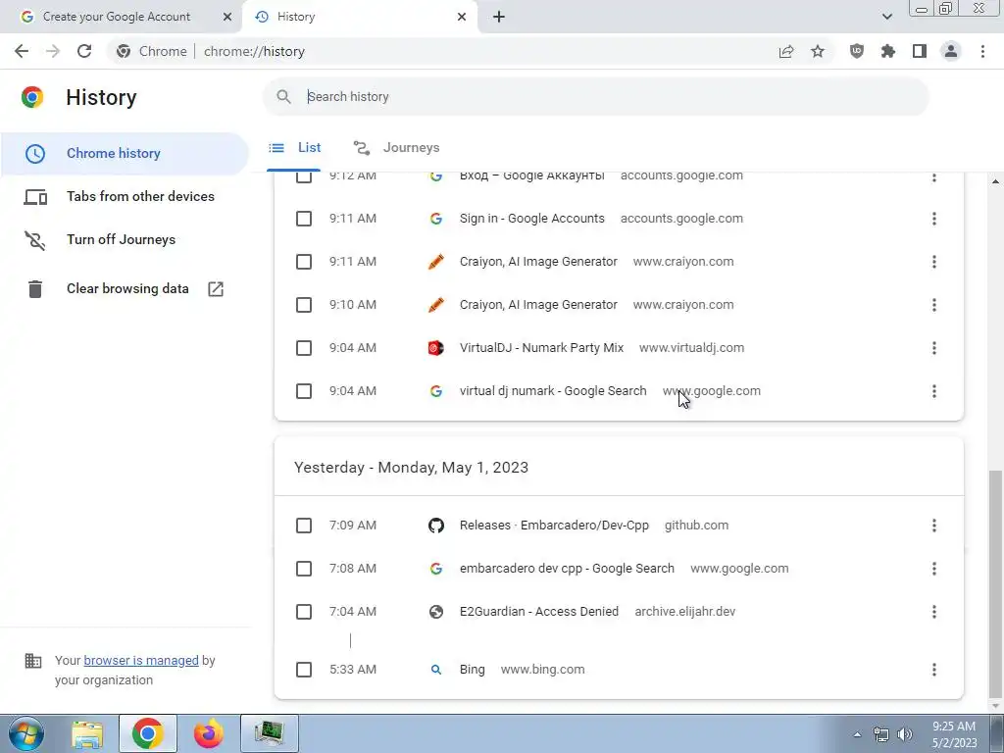Open actions menu for E2Guardian entry
Image resolution: width=1004 pixels, height=753 pixels.
(x=934, y=612)
